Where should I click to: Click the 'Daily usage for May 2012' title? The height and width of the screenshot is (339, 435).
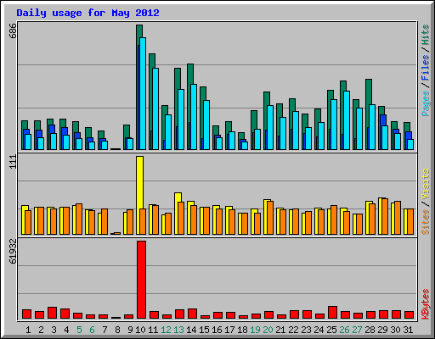pyautogui.click(x=88, y=13)
